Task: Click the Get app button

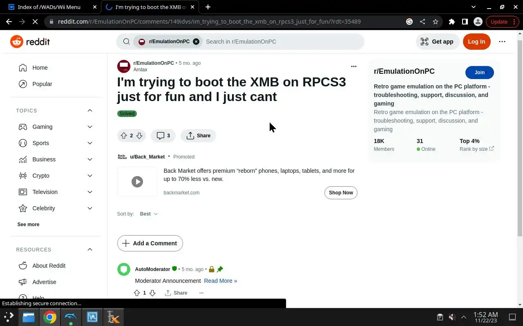Action: [x=437, y=42]
